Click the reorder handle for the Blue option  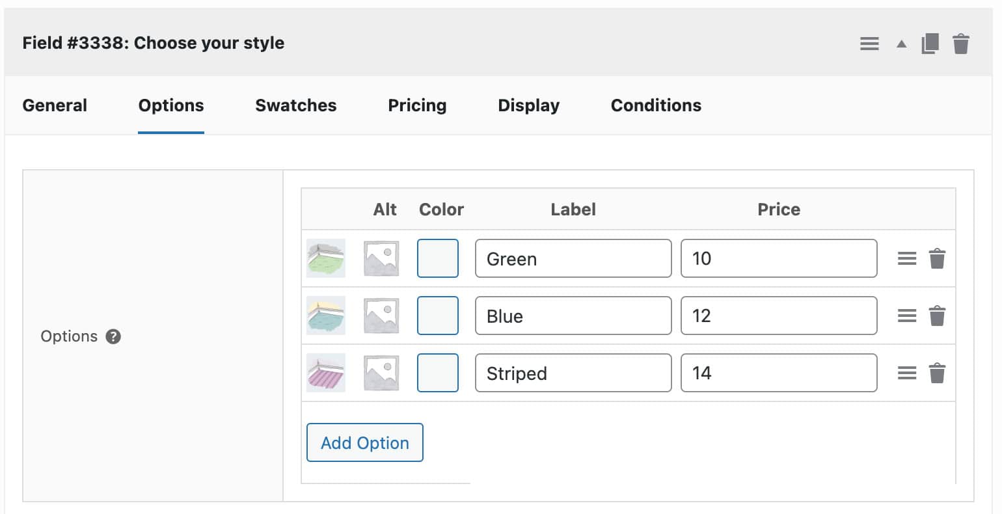coord(906,316)
